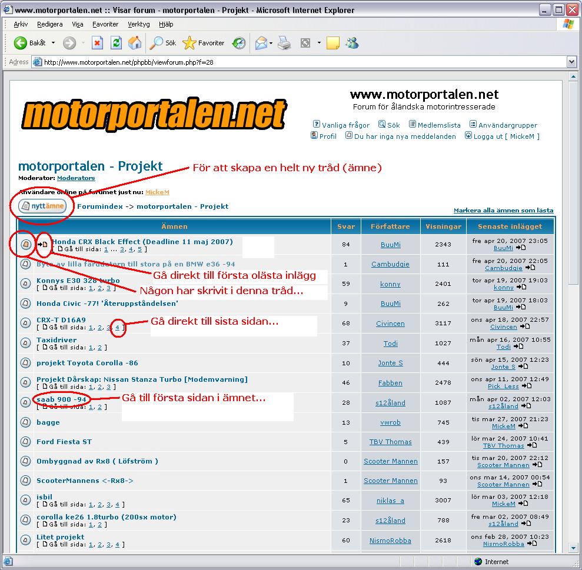Open topic Honda Civic -77! 'Återuppståndelsen'
Image resolution: width=582 pixels, height=570 pixels.
pos(107,304)
